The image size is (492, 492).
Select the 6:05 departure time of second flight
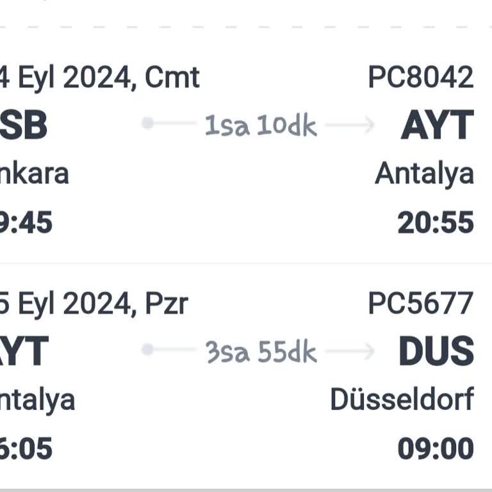click(x=26, y=449)
